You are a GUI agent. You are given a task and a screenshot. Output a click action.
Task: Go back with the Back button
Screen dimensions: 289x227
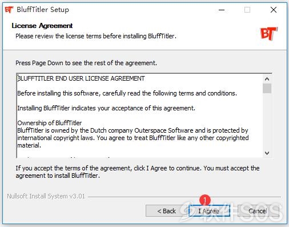pos(166,211)
